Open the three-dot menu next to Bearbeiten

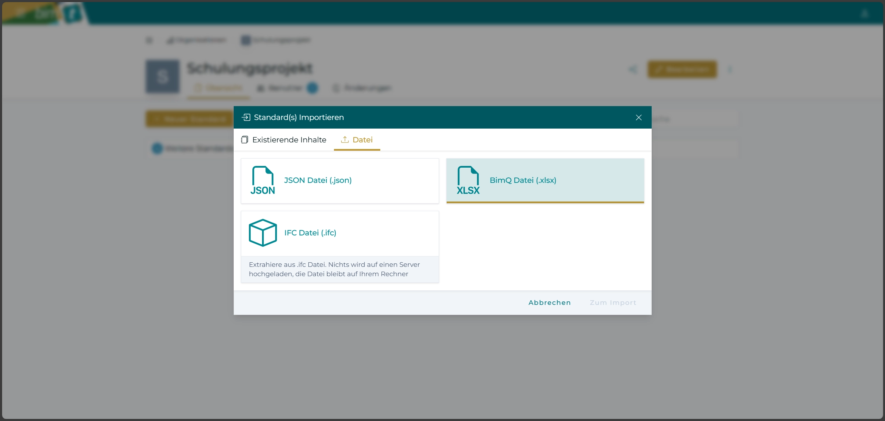(x=730, y=69)
